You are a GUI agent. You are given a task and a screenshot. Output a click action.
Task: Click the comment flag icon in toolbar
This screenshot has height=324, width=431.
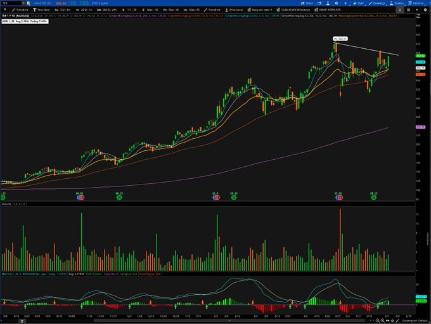click(x=416, y=10)
